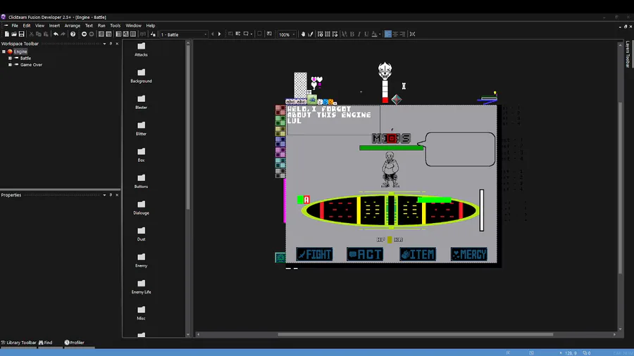The image size is (634, 356).
Task: Align text right
Action: click(402, 34)
